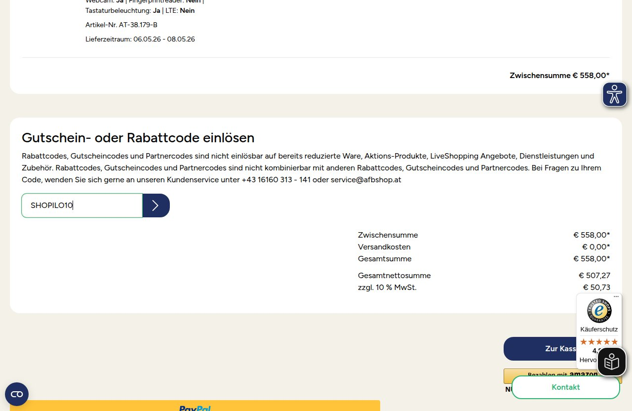Submit the coupon code with arrow button
Image resolution: width=632 pixels, height=411 pixels.
(156, 205)
